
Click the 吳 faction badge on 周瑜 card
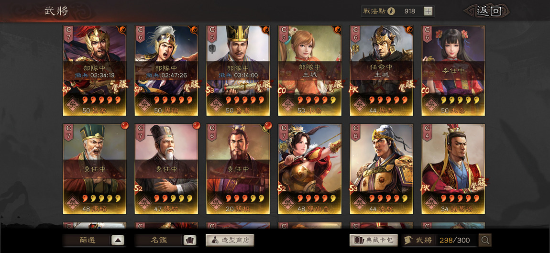(144, 104)
